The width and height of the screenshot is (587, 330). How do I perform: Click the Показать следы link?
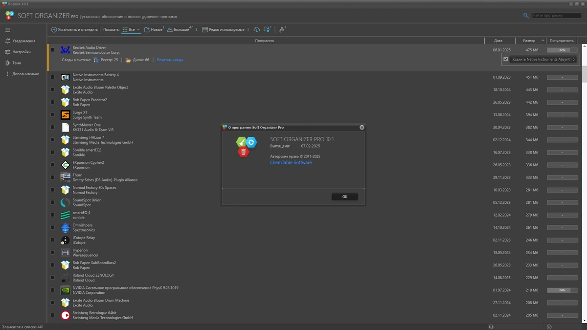[170, 60]
